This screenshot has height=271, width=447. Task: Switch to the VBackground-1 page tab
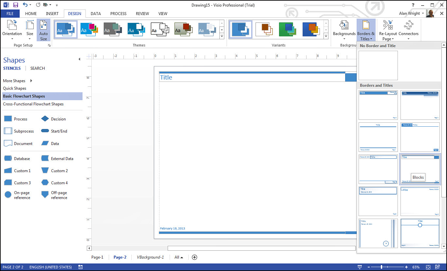(x=150, y=257)
